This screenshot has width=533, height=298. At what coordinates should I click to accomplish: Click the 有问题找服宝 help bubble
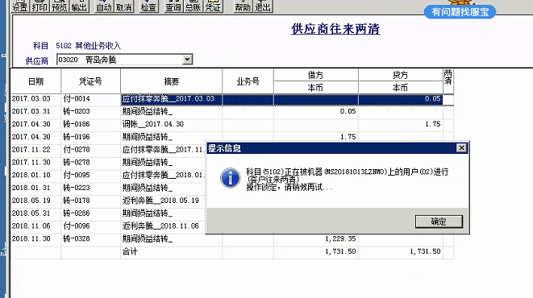coord(460,12)
